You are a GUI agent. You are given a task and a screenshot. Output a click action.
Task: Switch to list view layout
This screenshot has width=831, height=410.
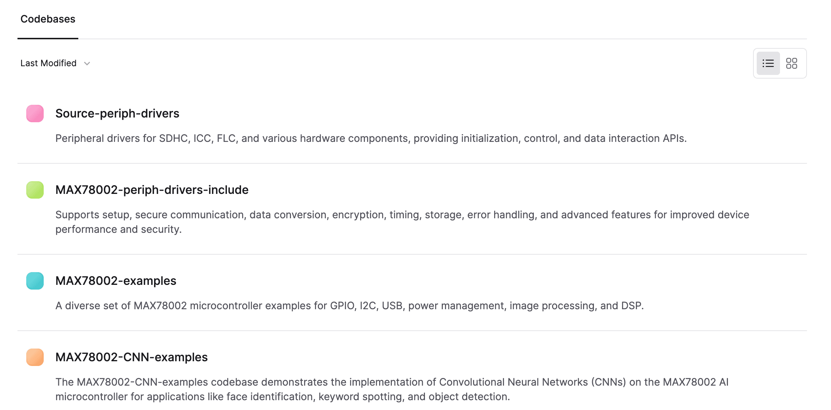coord(768,63)
